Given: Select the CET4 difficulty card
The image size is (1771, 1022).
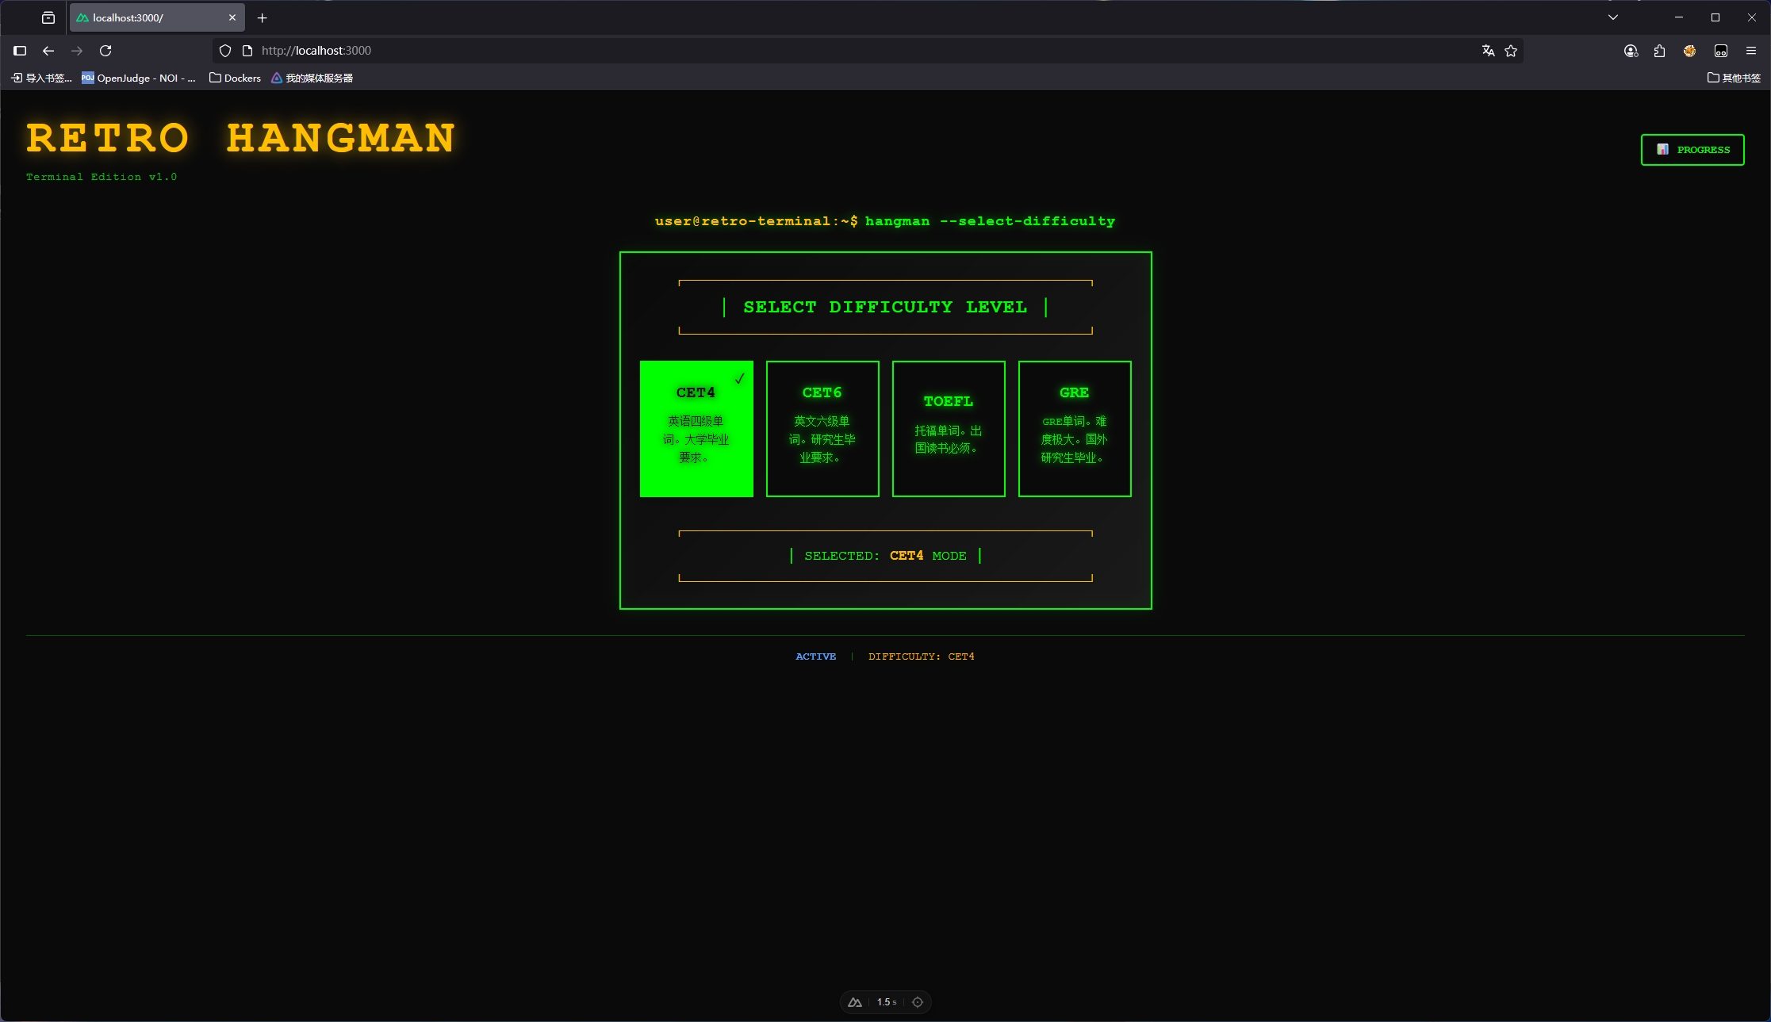Looking at the screenshot, I should (x=696, y=429).
